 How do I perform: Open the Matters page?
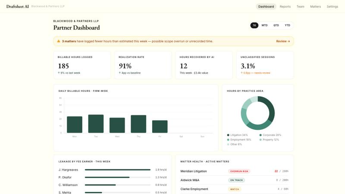pos(315,6)
